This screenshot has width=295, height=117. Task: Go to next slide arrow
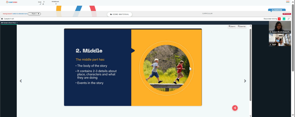pyautogui.click(x=245, y=81)
